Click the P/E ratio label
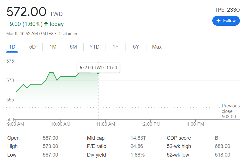247x164 pixels. pyautogui.click(x=97, y=146)
